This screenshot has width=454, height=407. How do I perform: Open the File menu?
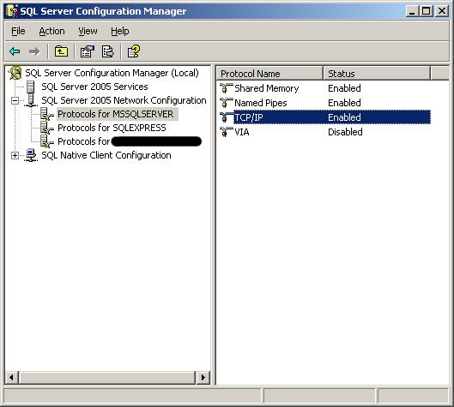18,31
